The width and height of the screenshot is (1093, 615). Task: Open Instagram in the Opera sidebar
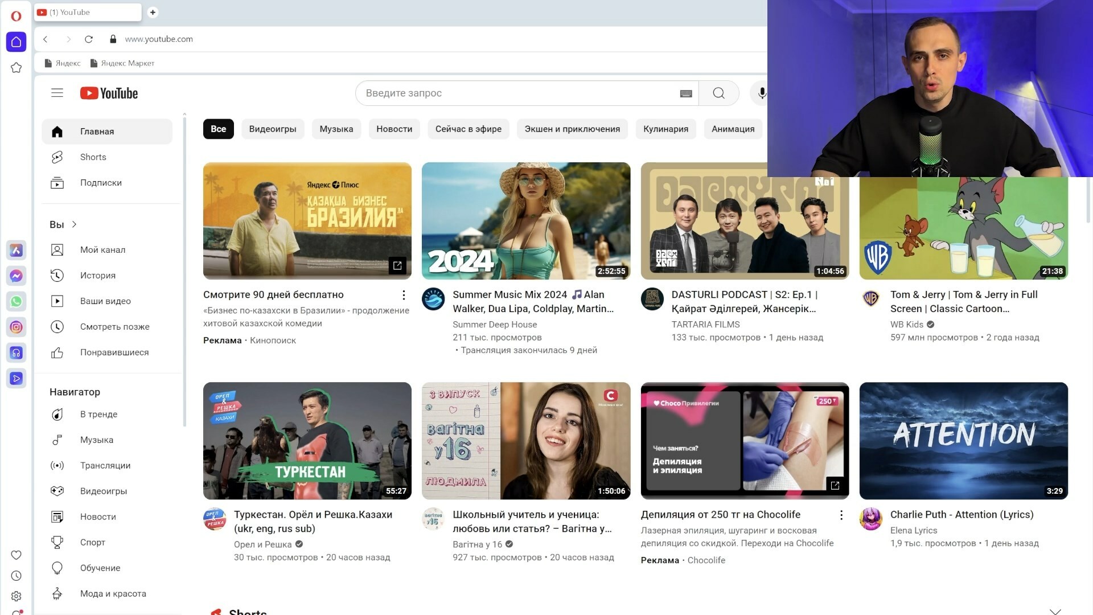point(16,327)
